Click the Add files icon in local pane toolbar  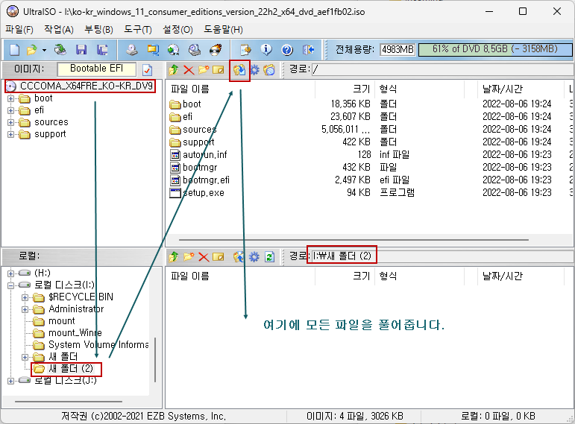[239, 257]
